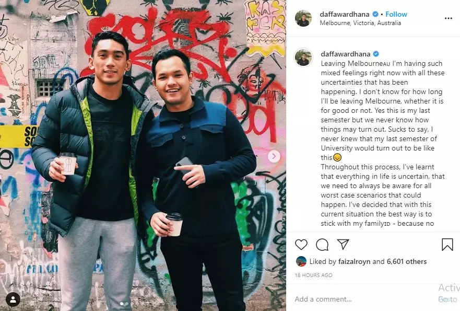This screenshot has height=311, width=460.
Task: Open daffawardhana profile from header username
Action: 345,14
